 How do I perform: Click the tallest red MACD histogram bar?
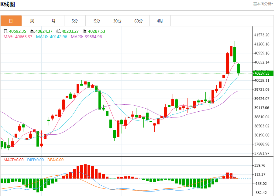coord(85,171)
